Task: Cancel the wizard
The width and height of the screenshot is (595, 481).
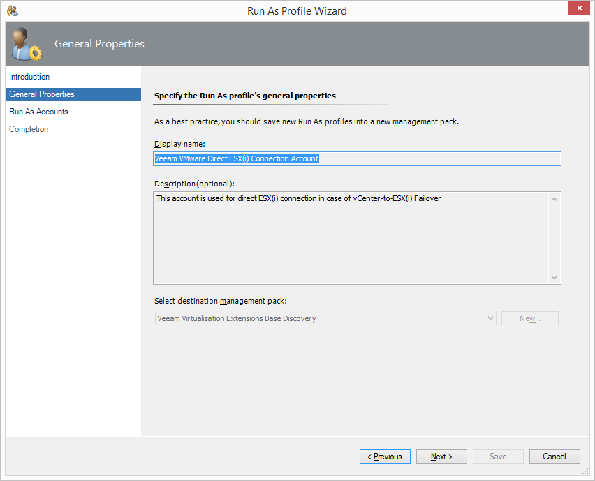Action: [x=554, y=457]
